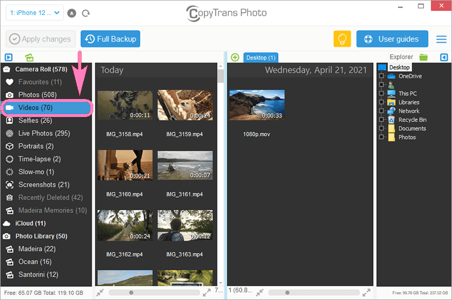Switch to the Desktop (1) tab
The width and height of the screenshot is (452, 300).
[x=261, y=58]
